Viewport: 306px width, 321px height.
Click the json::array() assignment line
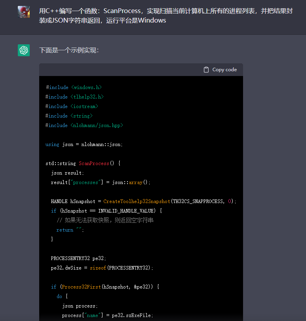pos(101,182)
